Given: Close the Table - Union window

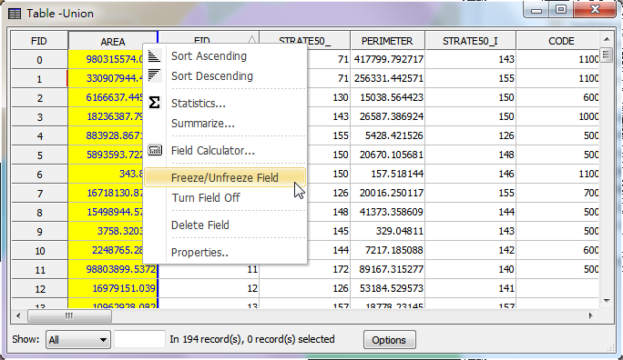Looking at the screenshot, I should 595,9.
